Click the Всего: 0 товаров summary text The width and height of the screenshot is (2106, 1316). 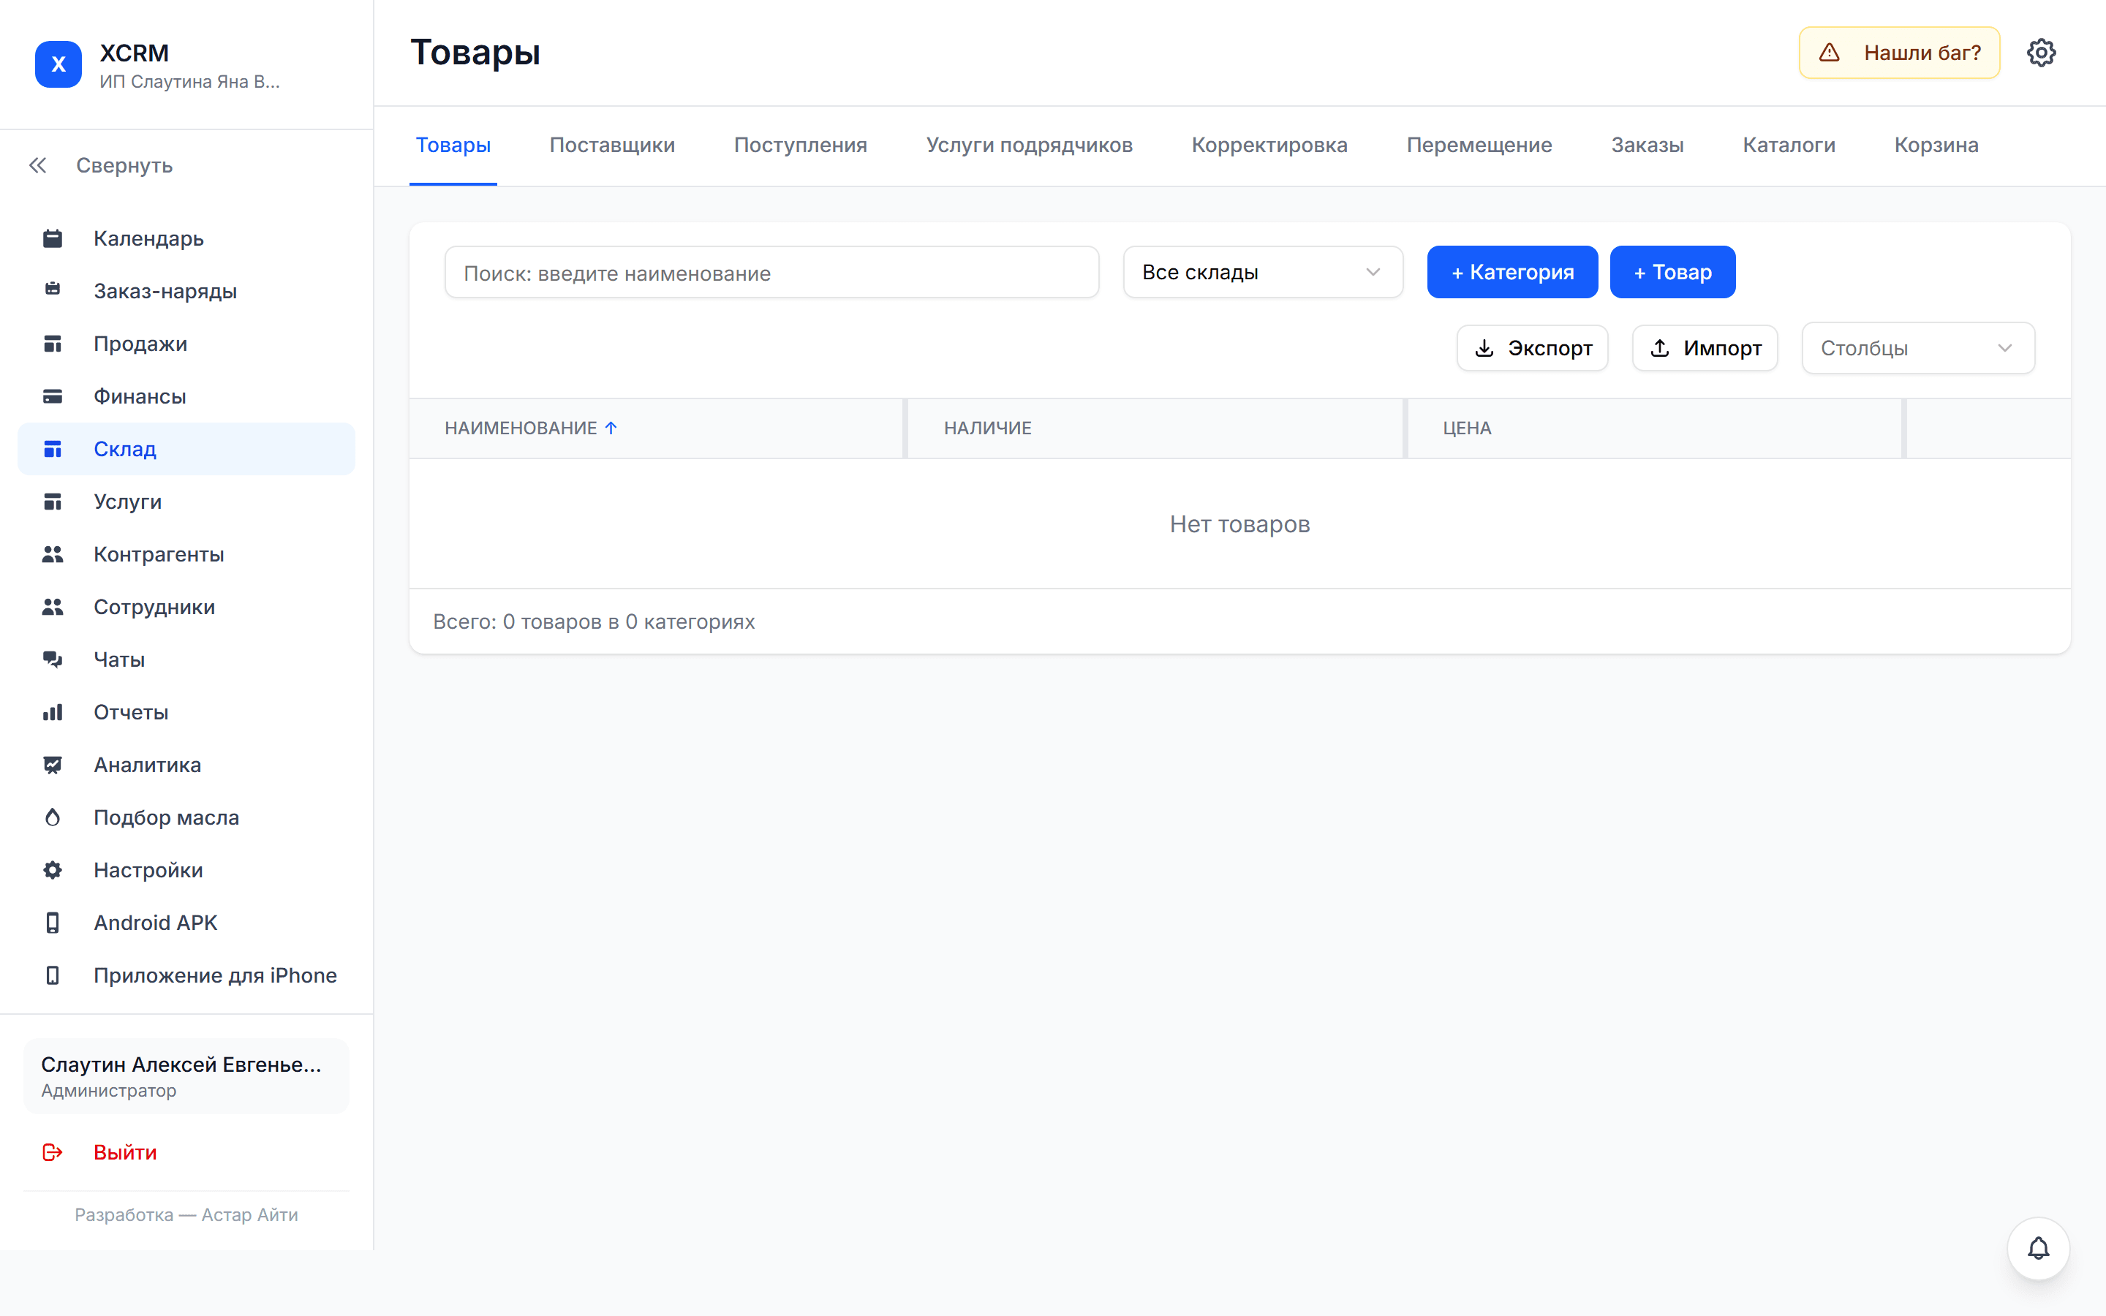pos(594,621)
